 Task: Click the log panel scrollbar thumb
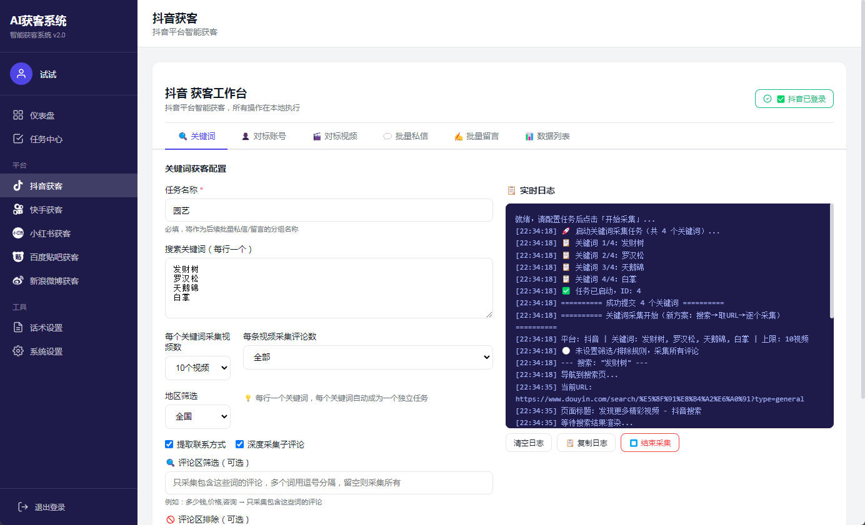tap(832, 261)
